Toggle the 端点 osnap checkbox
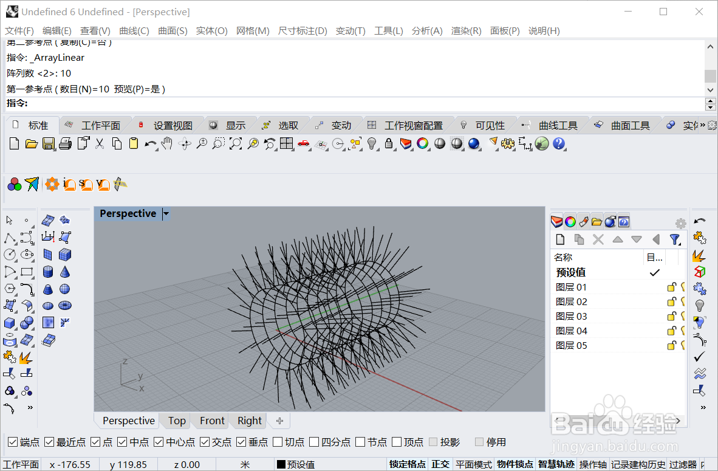 (13, 442)
